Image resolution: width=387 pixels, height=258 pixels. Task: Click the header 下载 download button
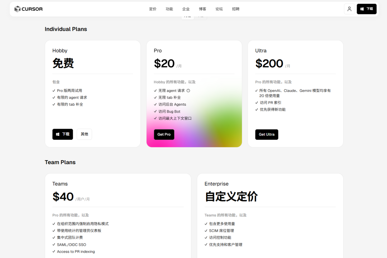(367, 9)
